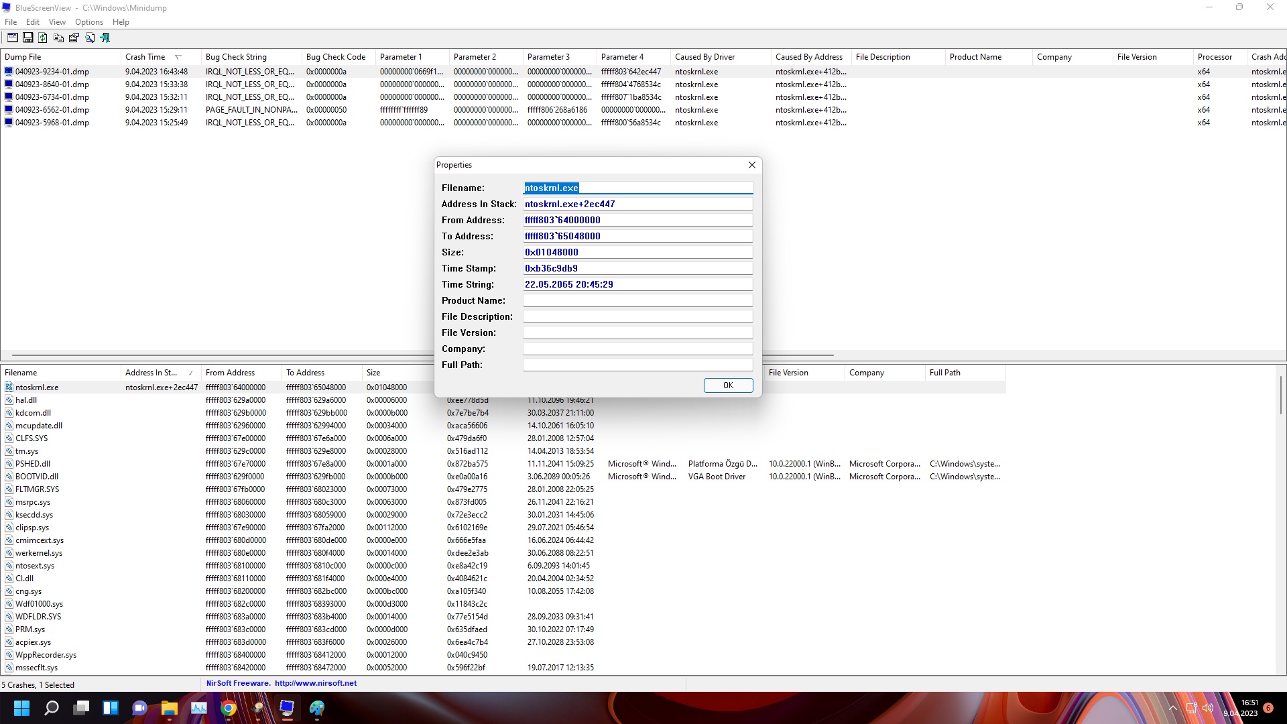This screenshot has width=1287, height=724.
Task: Click the Exit door toolbar icon
Action: 105,38
